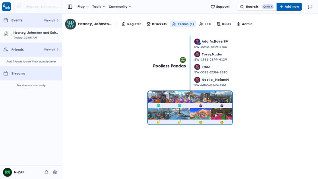Screen dimensions: 318x179
Task: Click Adolfo.Boyer89's avatar
Action: click(x=197, y=42)
